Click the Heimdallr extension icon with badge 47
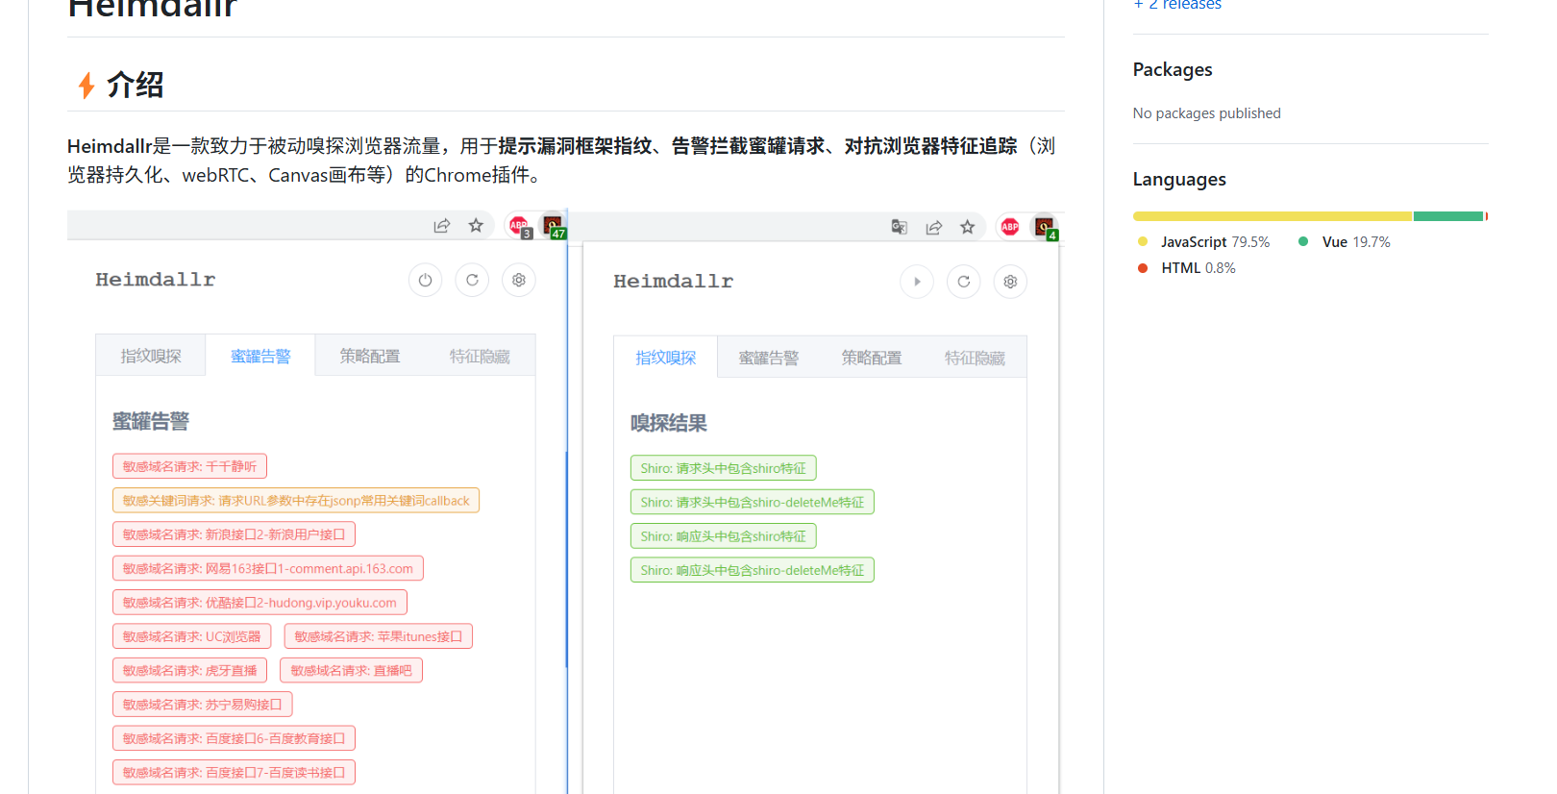Viewport: 1557px width, 794px height. (x=555, y=227)
